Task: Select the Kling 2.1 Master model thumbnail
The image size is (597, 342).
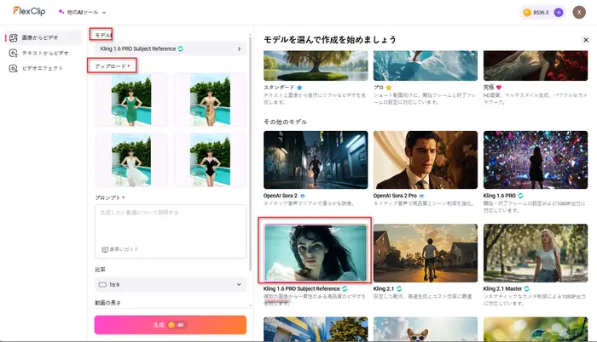Action: point(536,253)
